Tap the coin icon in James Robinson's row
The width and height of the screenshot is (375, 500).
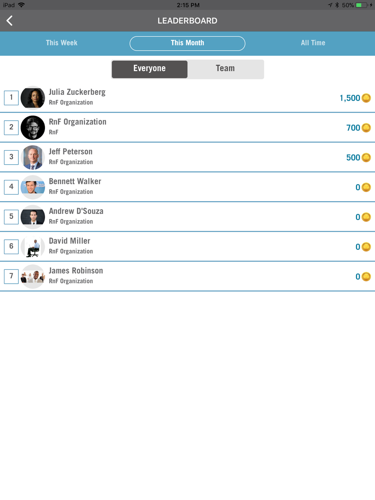[366, 277]
